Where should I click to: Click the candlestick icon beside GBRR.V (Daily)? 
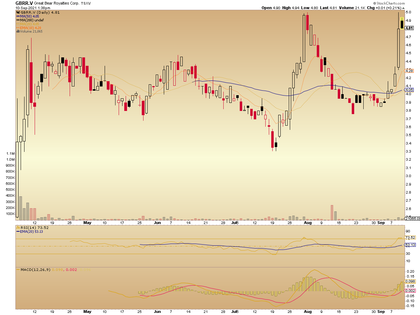point(17,12)
